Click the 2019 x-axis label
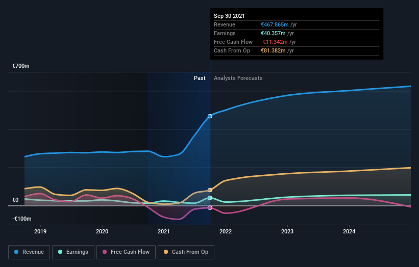The height and width of the screenshot is (267, 419). pyautogui.click(x=40, y=231)
